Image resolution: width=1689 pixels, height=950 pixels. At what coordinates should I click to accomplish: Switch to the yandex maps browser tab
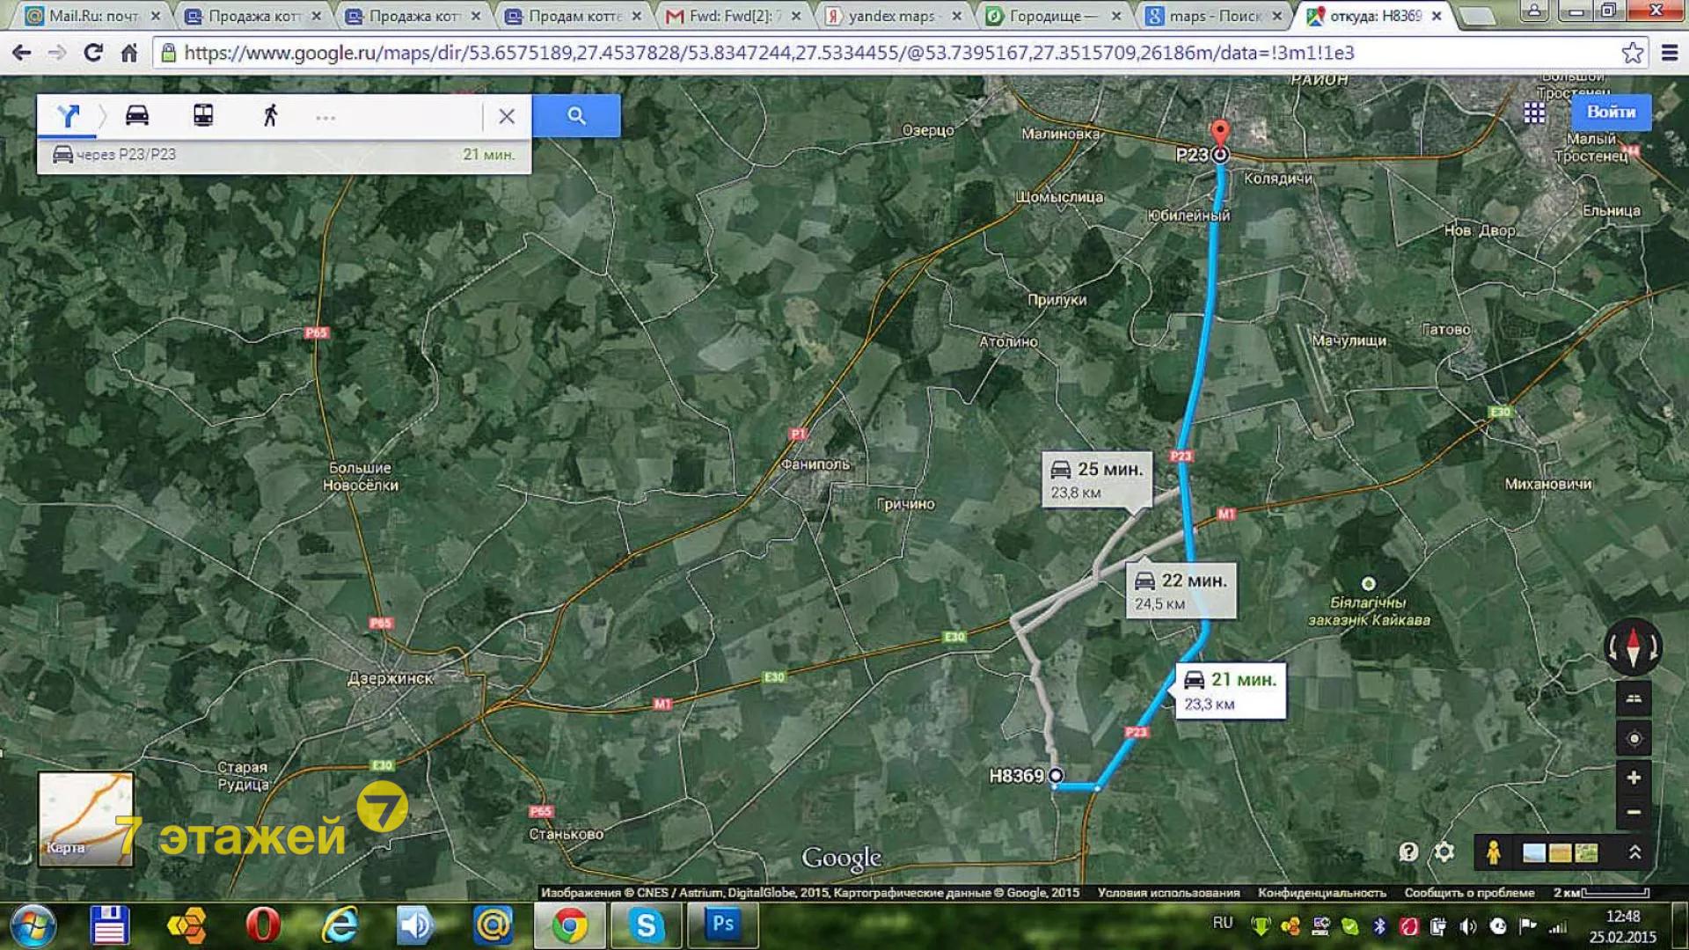890,16
